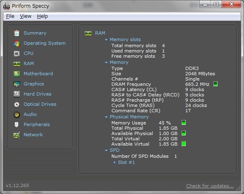
Task: Click the green Memory Usage graph indicator
Action: click(184, 122)
